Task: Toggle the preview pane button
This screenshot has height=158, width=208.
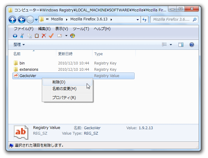Action: [x=181, y=45]
